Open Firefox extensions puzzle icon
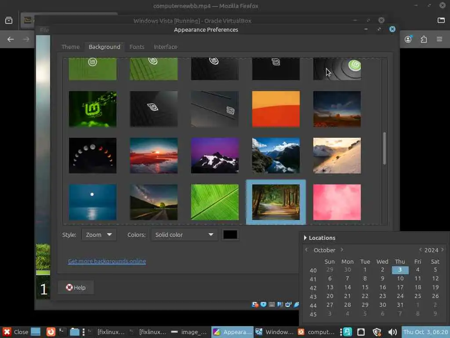Viewport: 450px width, 338px height. (424, 39)
